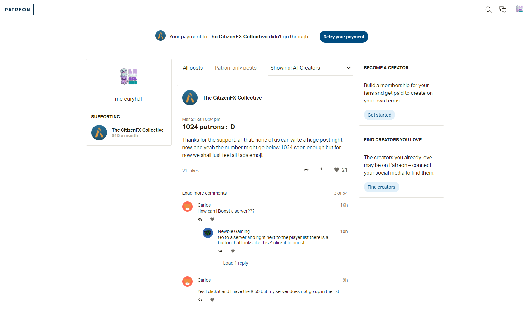The image size is (530, 311).
Task: Open the messages chat icon
Action: coord(503,10)
